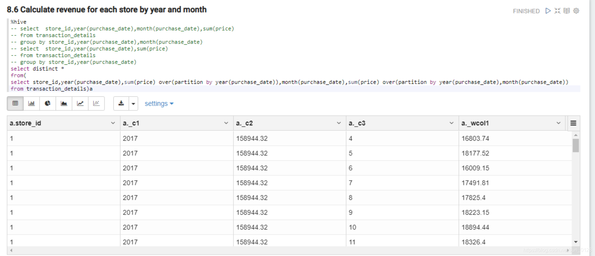Click the paragraph title '8.6 Calculate revenue'
Screen dimensions: 595x256
[x=107, y=10]
